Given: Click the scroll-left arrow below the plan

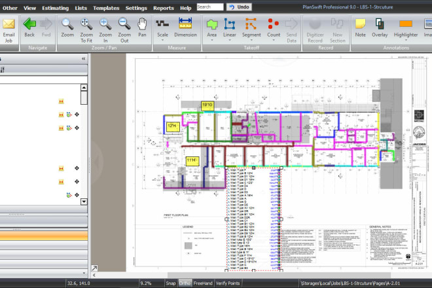Looking at the screenshot, I should point(94,275).
